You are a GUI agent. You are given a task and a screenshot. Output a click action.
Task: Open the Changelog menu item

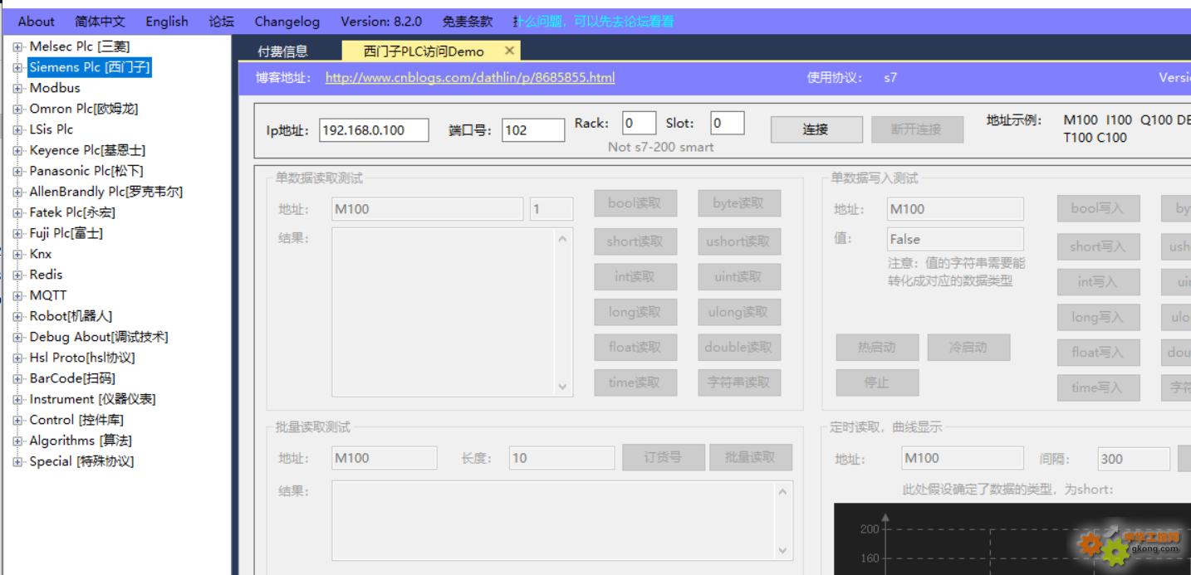point(287,22)
